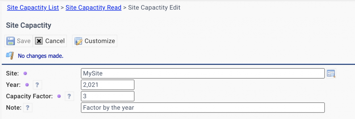Show help for Capacity Factor field
355x119 pixels.
tap(69, 96)
